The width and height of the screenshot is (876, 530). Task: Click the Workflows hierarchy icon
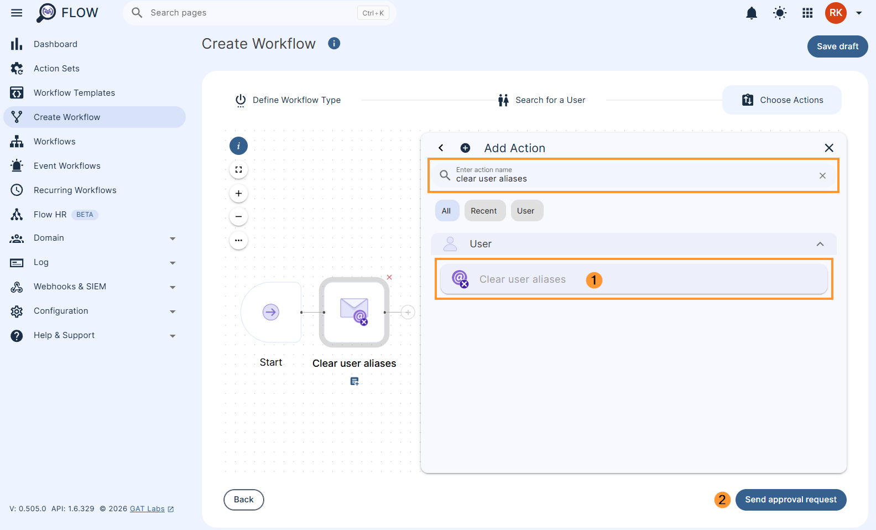[17, 142]
